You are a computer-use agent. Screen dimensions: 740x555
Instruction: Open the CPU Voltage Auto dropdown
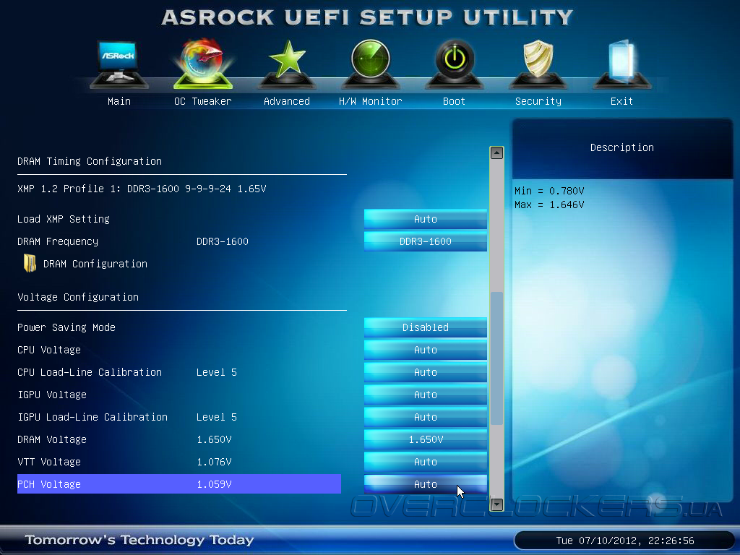(x=425, y=350)
